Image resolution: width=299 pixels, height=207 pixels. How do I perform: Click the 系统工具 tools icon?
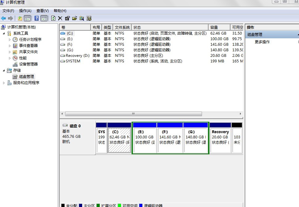9,33
